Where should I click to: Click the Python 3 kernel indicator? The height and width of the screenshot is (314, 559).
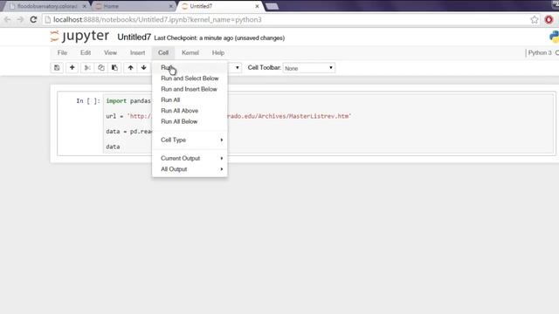click(540, 52)
